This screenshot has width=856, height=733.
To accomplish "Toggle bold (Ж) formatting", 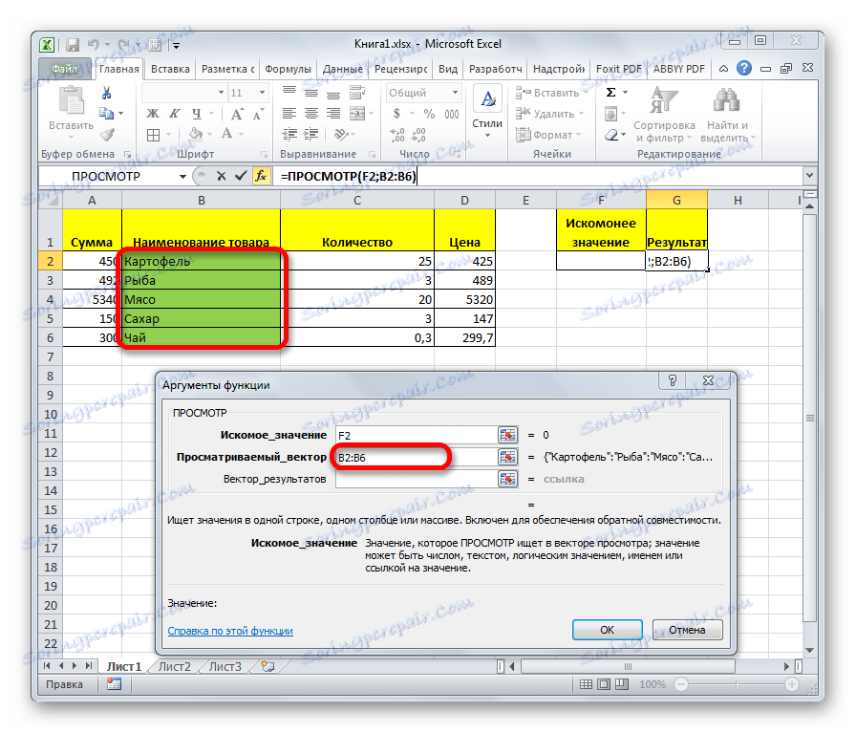I will 153,114.
